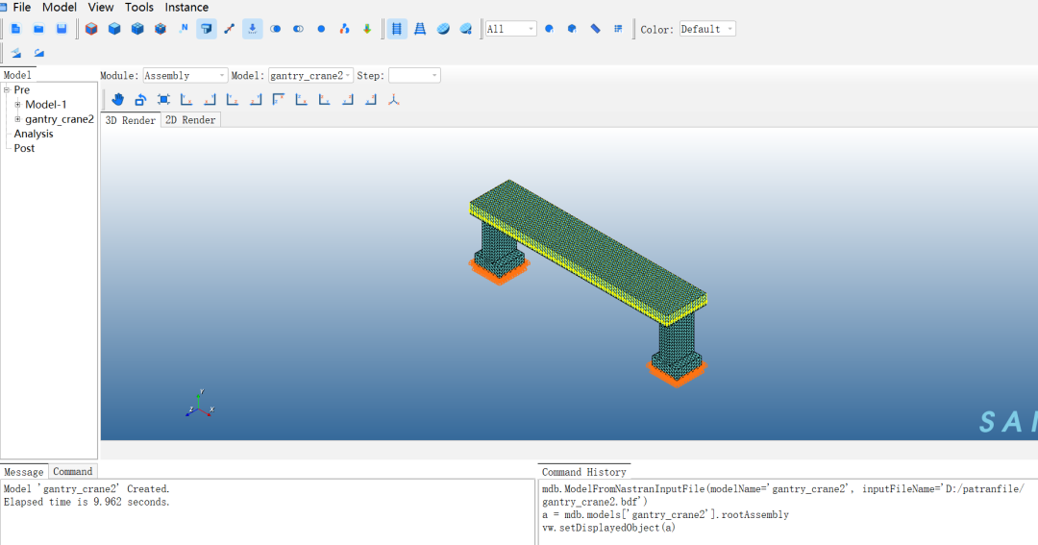Click the orange-green down arrow icon

367,29
